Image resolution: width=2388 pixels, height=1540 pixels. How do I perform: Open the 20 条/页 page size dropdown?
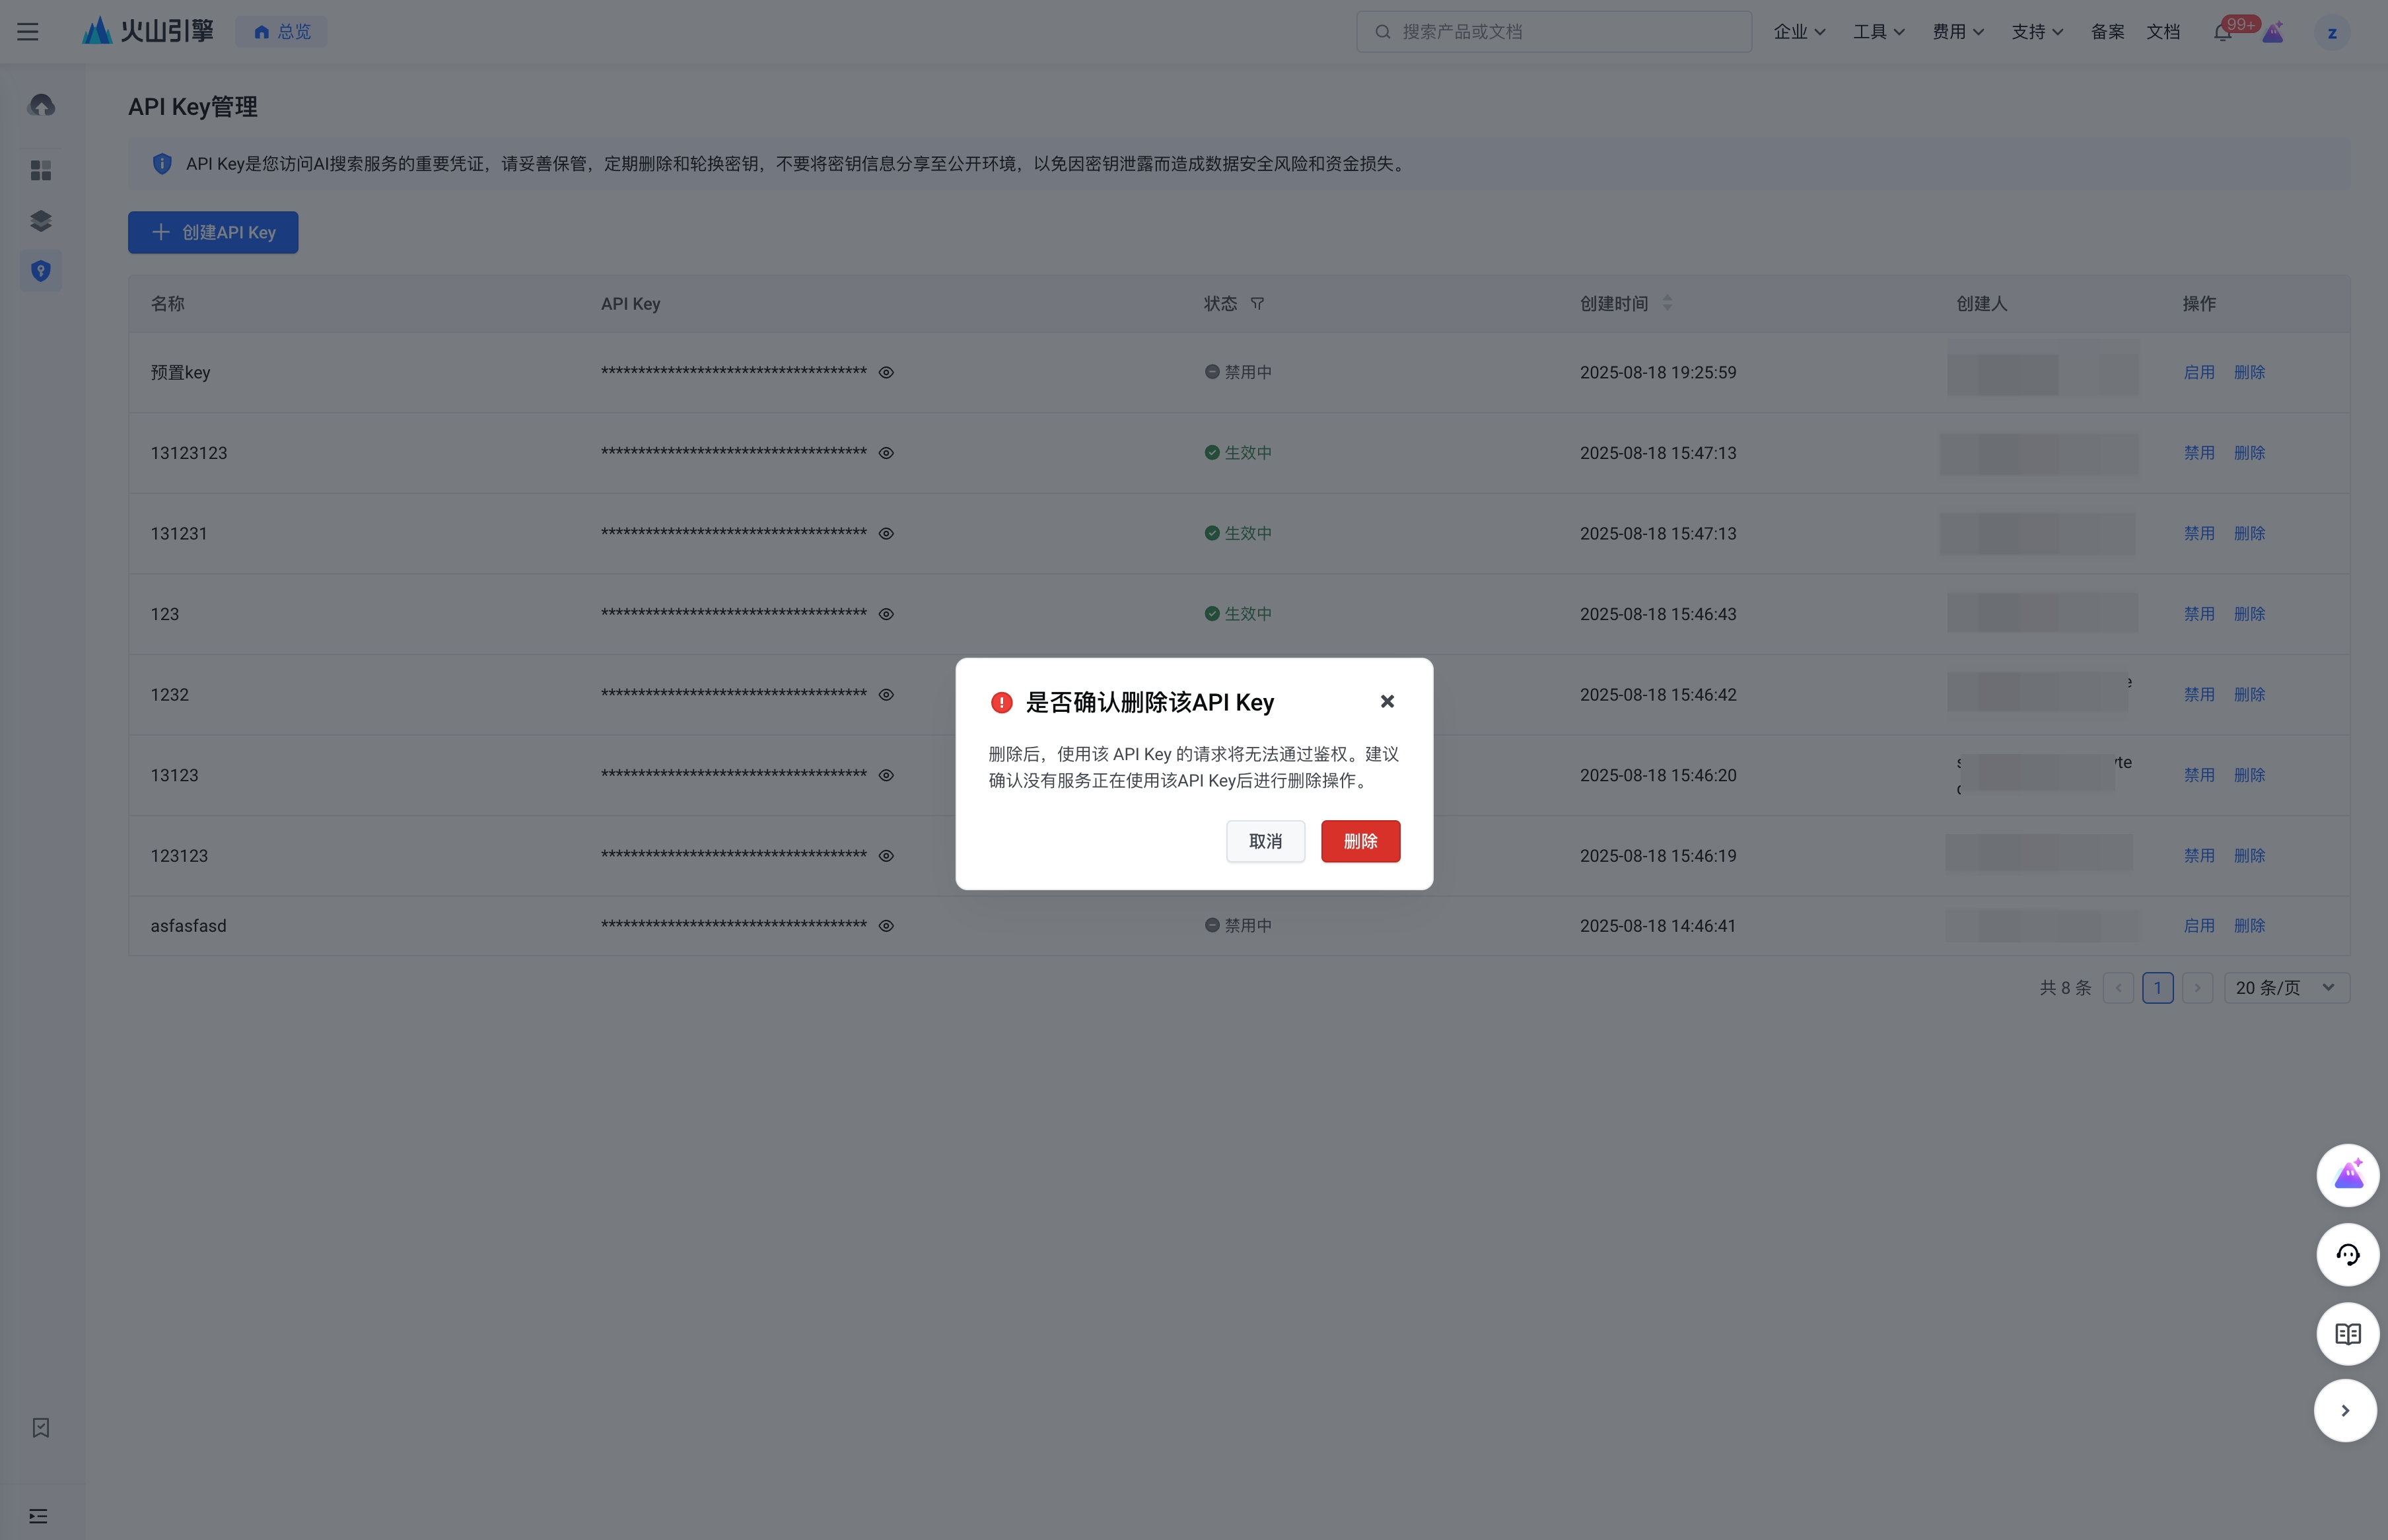[2286, 988]
